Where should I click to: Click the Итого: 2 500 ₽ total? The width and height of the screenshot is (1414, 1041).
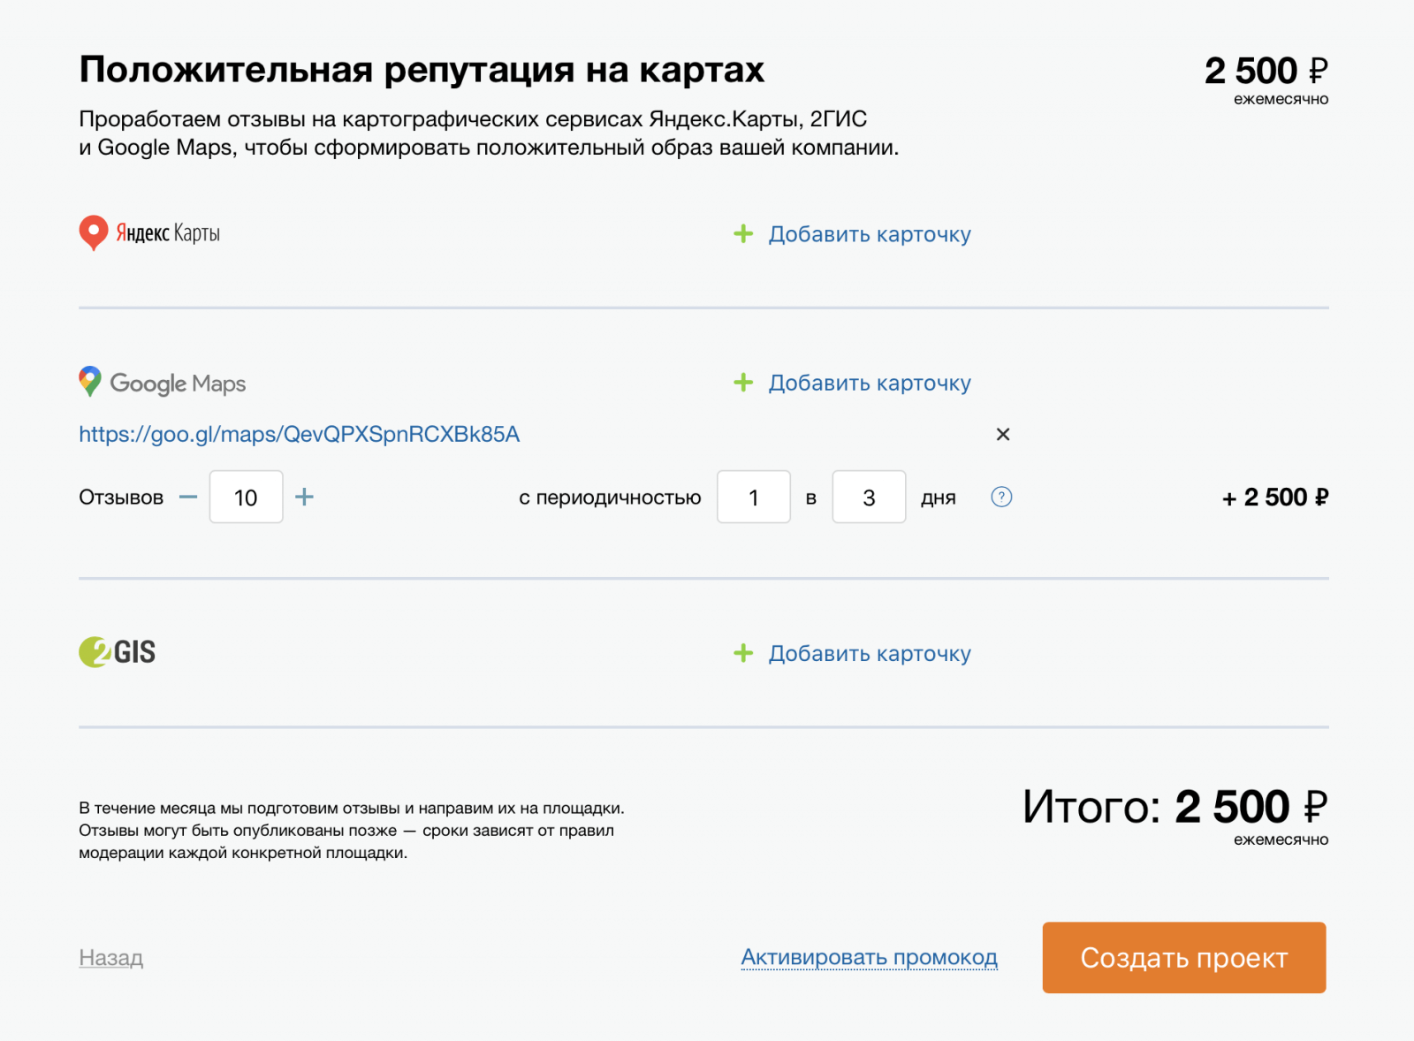pyautogui.click(x=1175, y=807)
